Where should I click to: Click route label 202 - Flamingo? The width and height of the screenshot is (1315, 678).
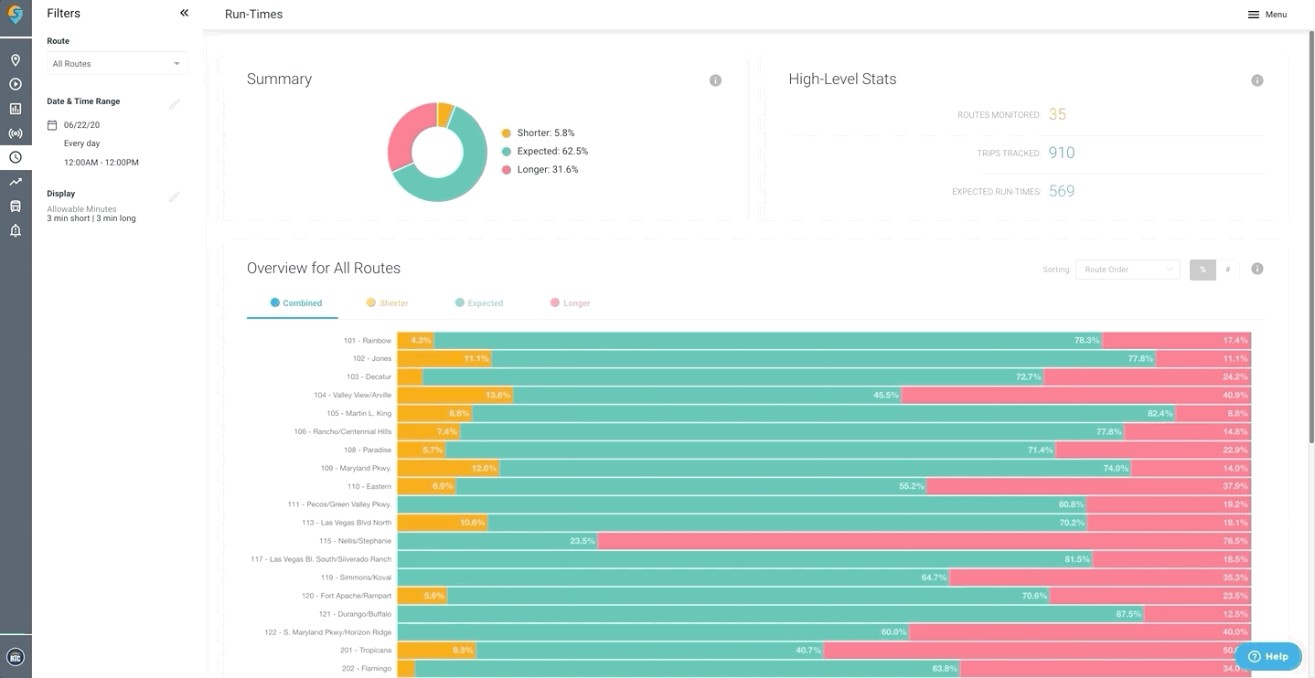point(367,669)
